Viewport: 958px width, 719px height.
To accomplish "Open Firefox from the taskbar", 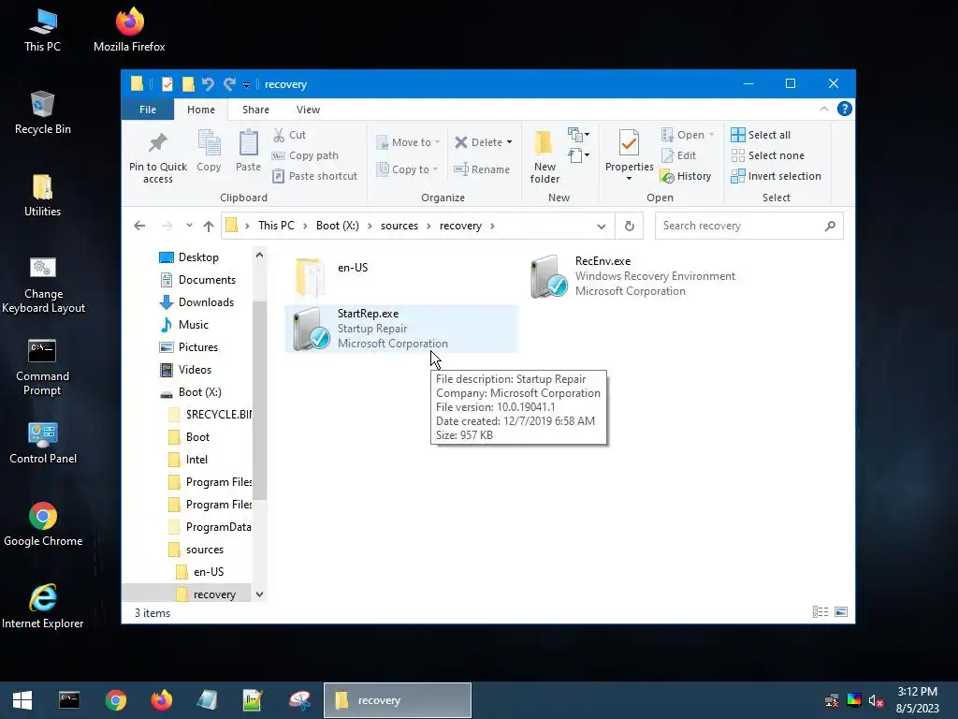I will [162, 700].
